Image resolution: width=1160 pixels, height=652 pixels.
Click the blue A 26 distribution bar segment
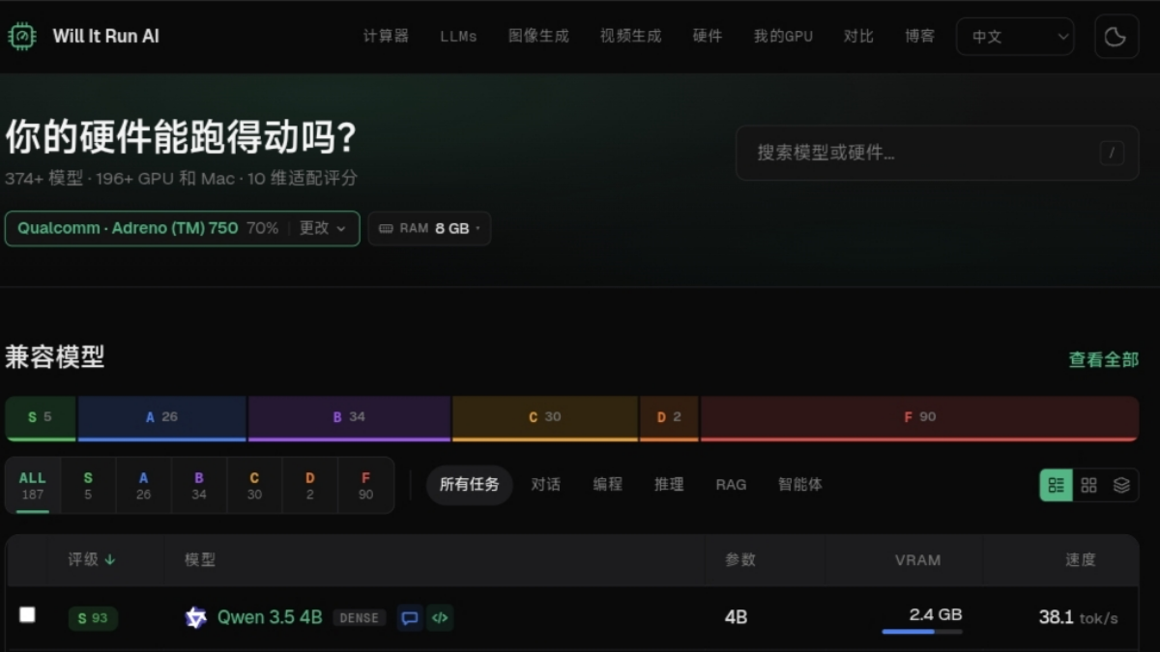coord(161,418)
